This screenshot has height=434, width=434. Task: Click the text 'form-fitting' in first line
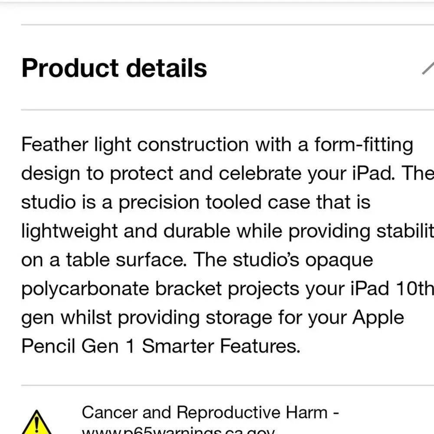(364, 145)
